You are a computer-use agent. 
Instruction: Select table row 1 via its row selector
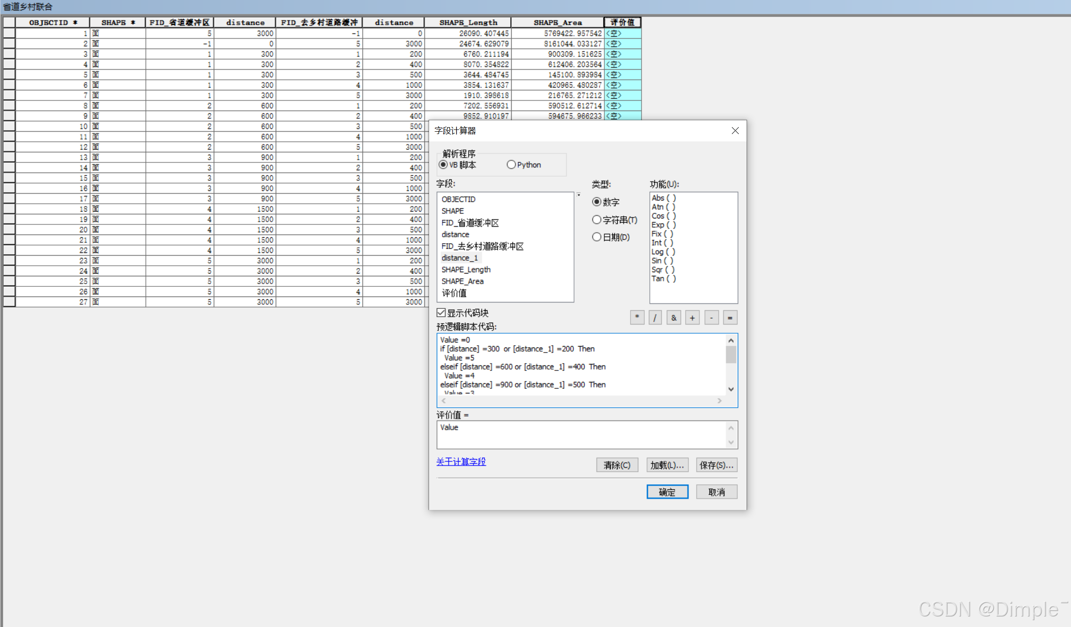9,33
